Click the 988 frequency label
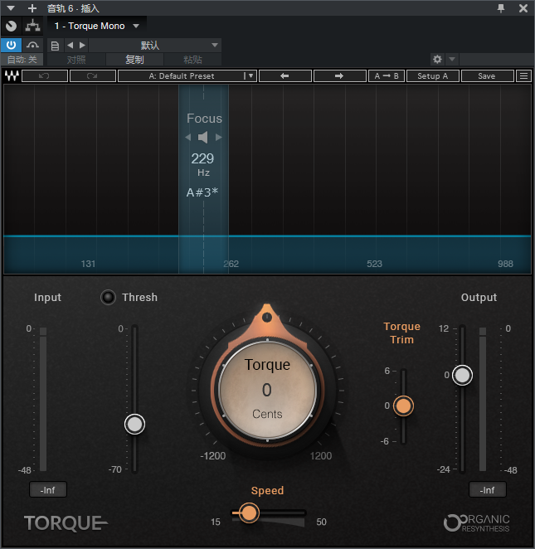Viewport: 535px width, 549px height. point(505,264)
